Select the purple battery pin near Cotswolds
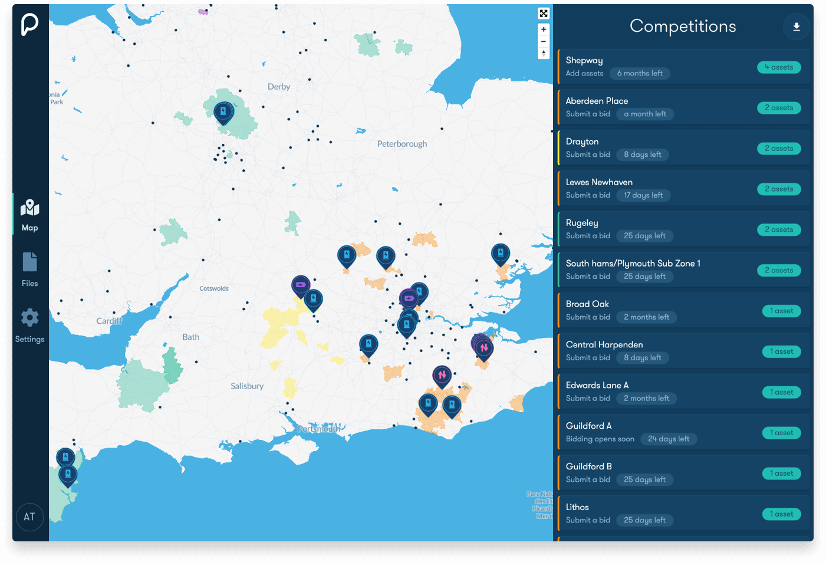This screenshot has width=826, height=562. (x=301, y=286)
